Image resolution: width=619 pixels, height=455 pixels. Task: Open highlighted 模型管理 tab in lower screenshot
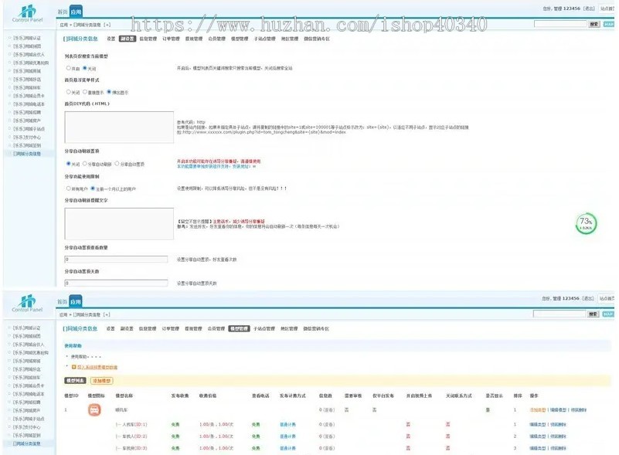[240, 328]
